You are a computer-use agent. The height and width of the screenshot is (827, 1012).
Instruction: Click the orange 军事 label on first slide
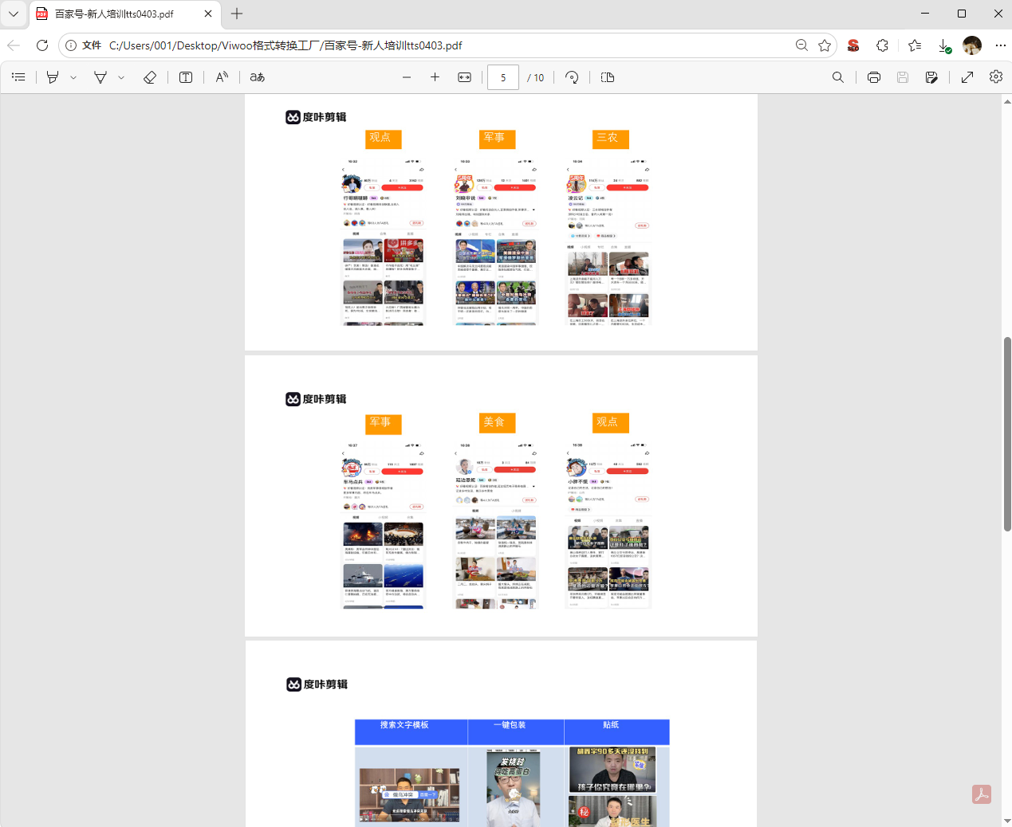tap(498, 139)
